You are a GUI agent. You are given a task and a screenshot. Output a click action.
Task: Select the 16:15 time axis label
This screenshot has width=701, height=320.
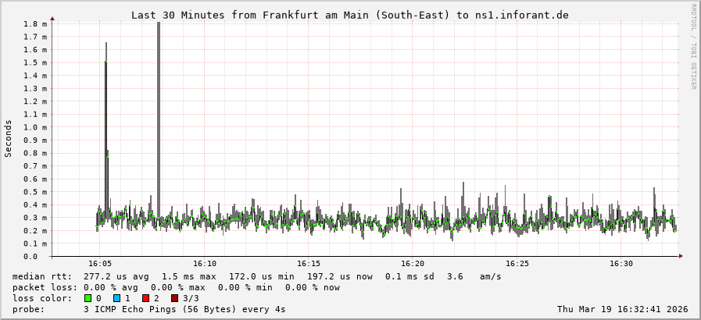point(309,264)
